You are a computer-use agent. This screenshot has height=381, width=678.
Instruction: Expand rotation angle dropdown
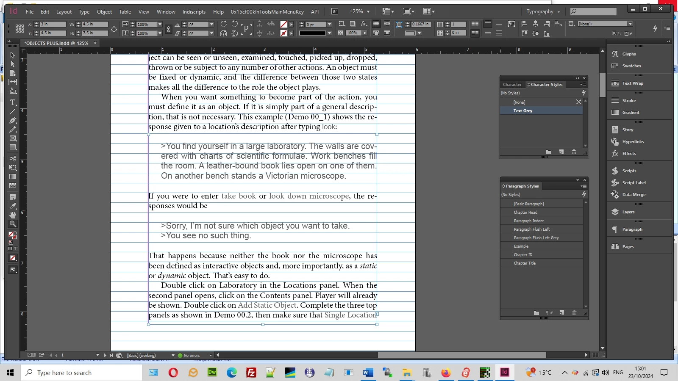[x=211, y=25]
